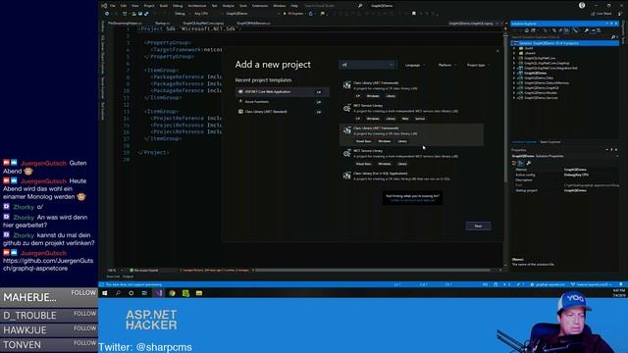Open Windows Start menu

pyautogui.click(x=105, y=293)
